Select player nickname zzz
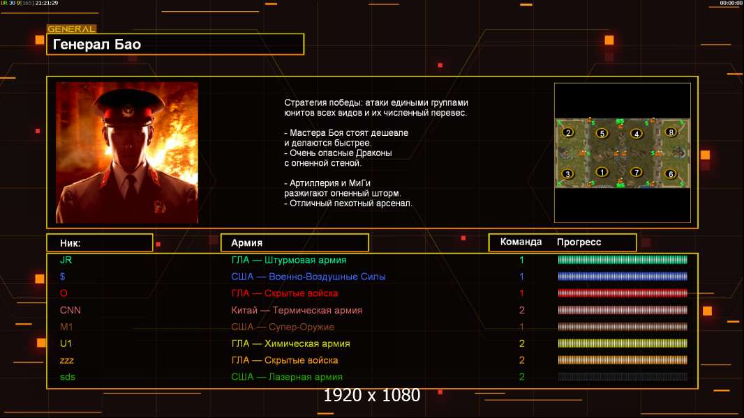Image resolution: width=744 pixels, height=418 pixels. [x=67, y=361]
